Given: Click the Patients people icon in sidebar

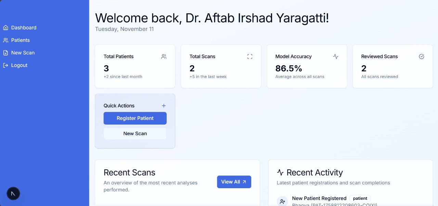Looking at the screenshot, I should (5, 40).
